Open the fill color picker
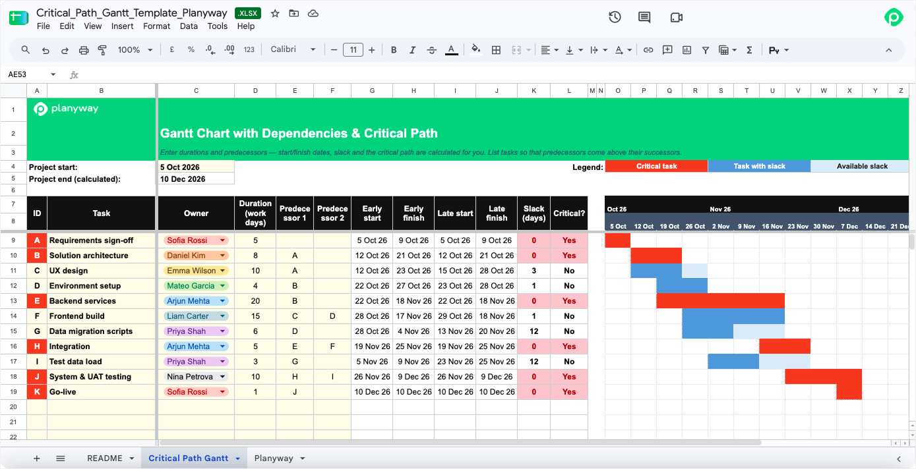916x469 pixels. (476, 50)
